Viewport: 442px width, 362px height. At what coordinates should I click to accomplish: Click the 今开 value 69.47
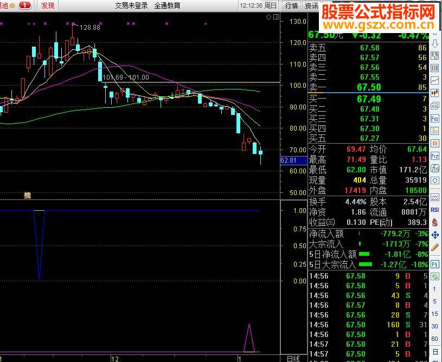coord(356,149)
